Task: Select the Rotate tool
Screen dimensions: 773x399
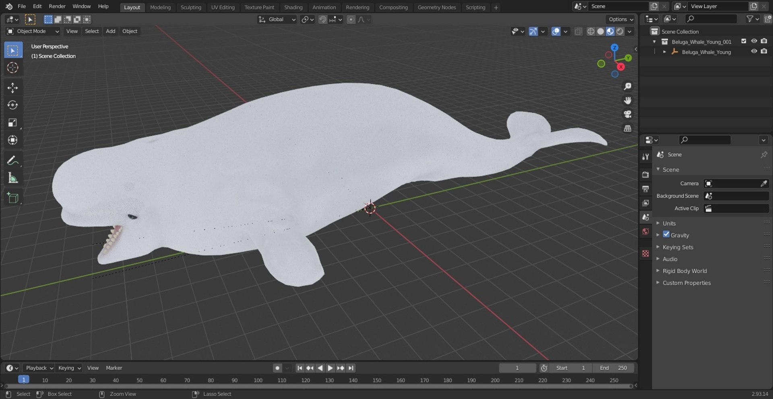Action: point(13,105)
